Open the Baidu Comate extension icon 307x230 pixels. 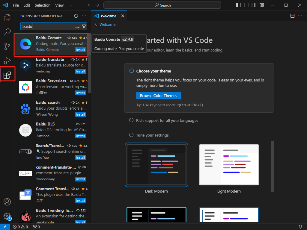[x=25, y=44]
